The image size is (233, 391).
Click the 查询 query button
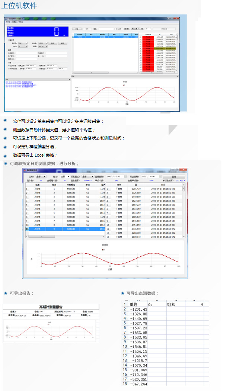click(174, 177)
